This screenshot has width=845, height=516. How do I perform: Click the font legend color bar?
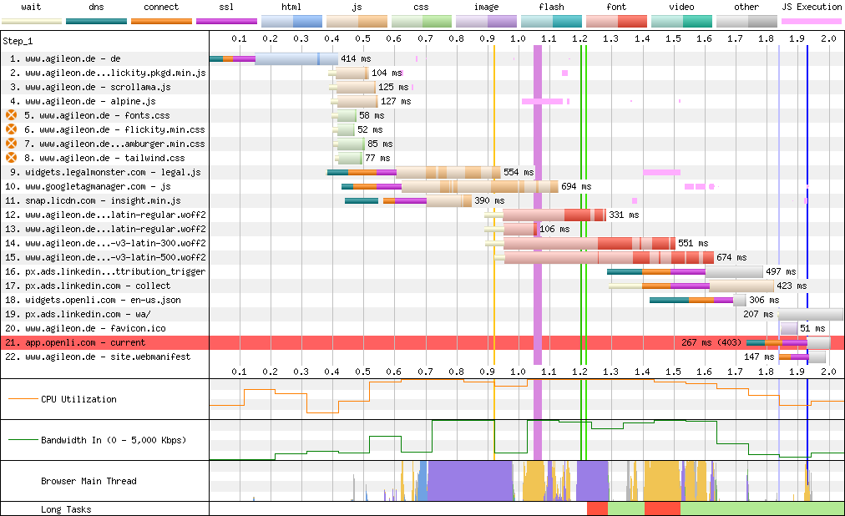616,22
